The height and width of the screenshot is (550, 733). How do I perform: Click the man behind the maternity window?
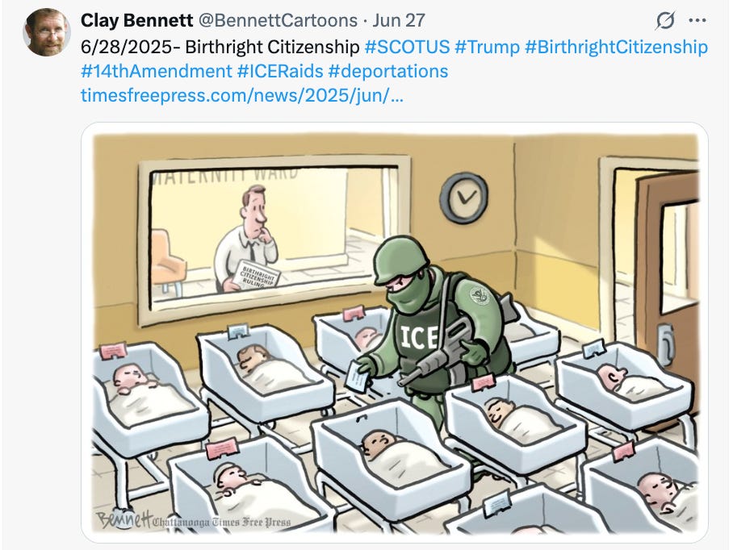coord(248,239)
